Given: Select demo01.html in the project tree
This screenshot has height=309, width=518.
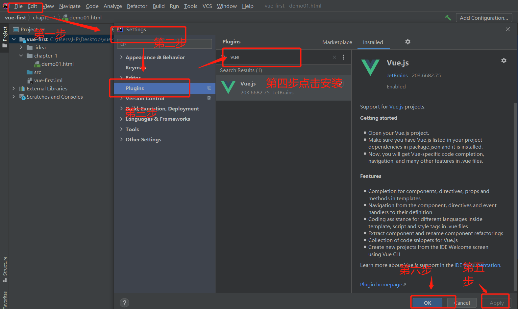Looking at the screenshot, I should click(x=58, y=64).
